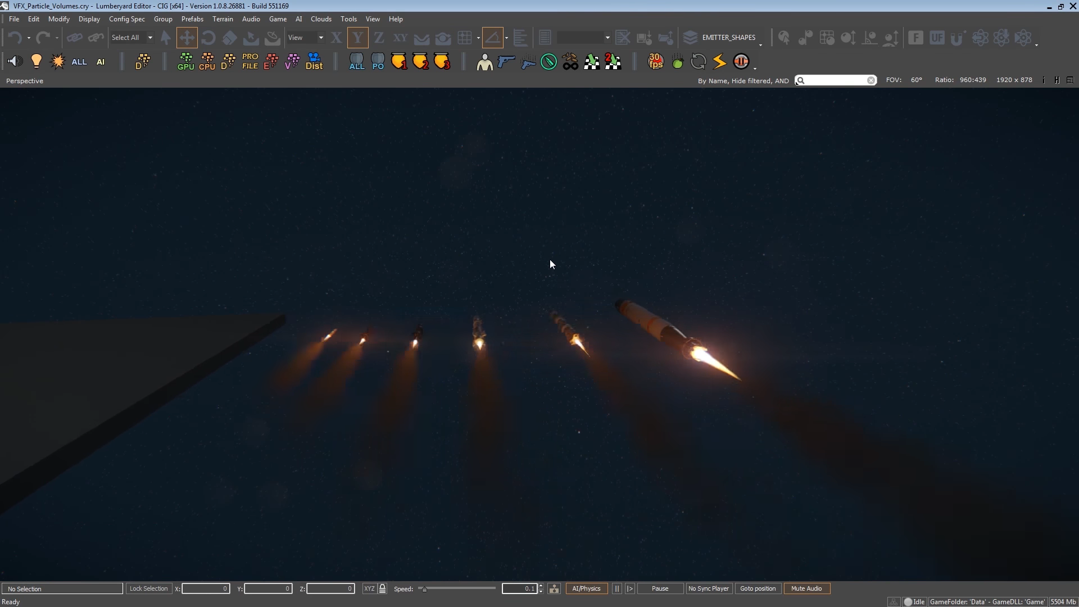1079x607 pixels.
Task: Toggle AI/Physics simulation
Action: [586, 588]
